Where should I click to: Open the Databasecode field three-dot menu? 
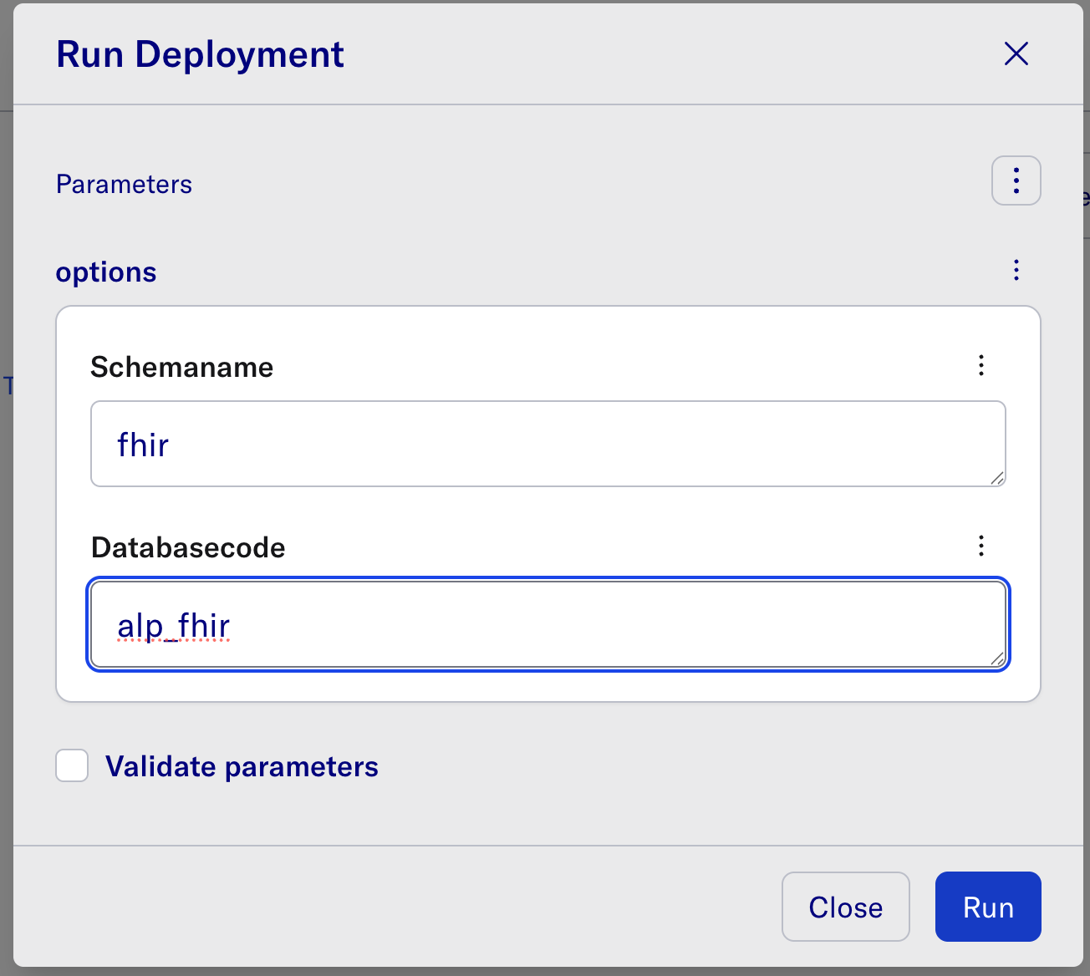(x=980, y=546)
